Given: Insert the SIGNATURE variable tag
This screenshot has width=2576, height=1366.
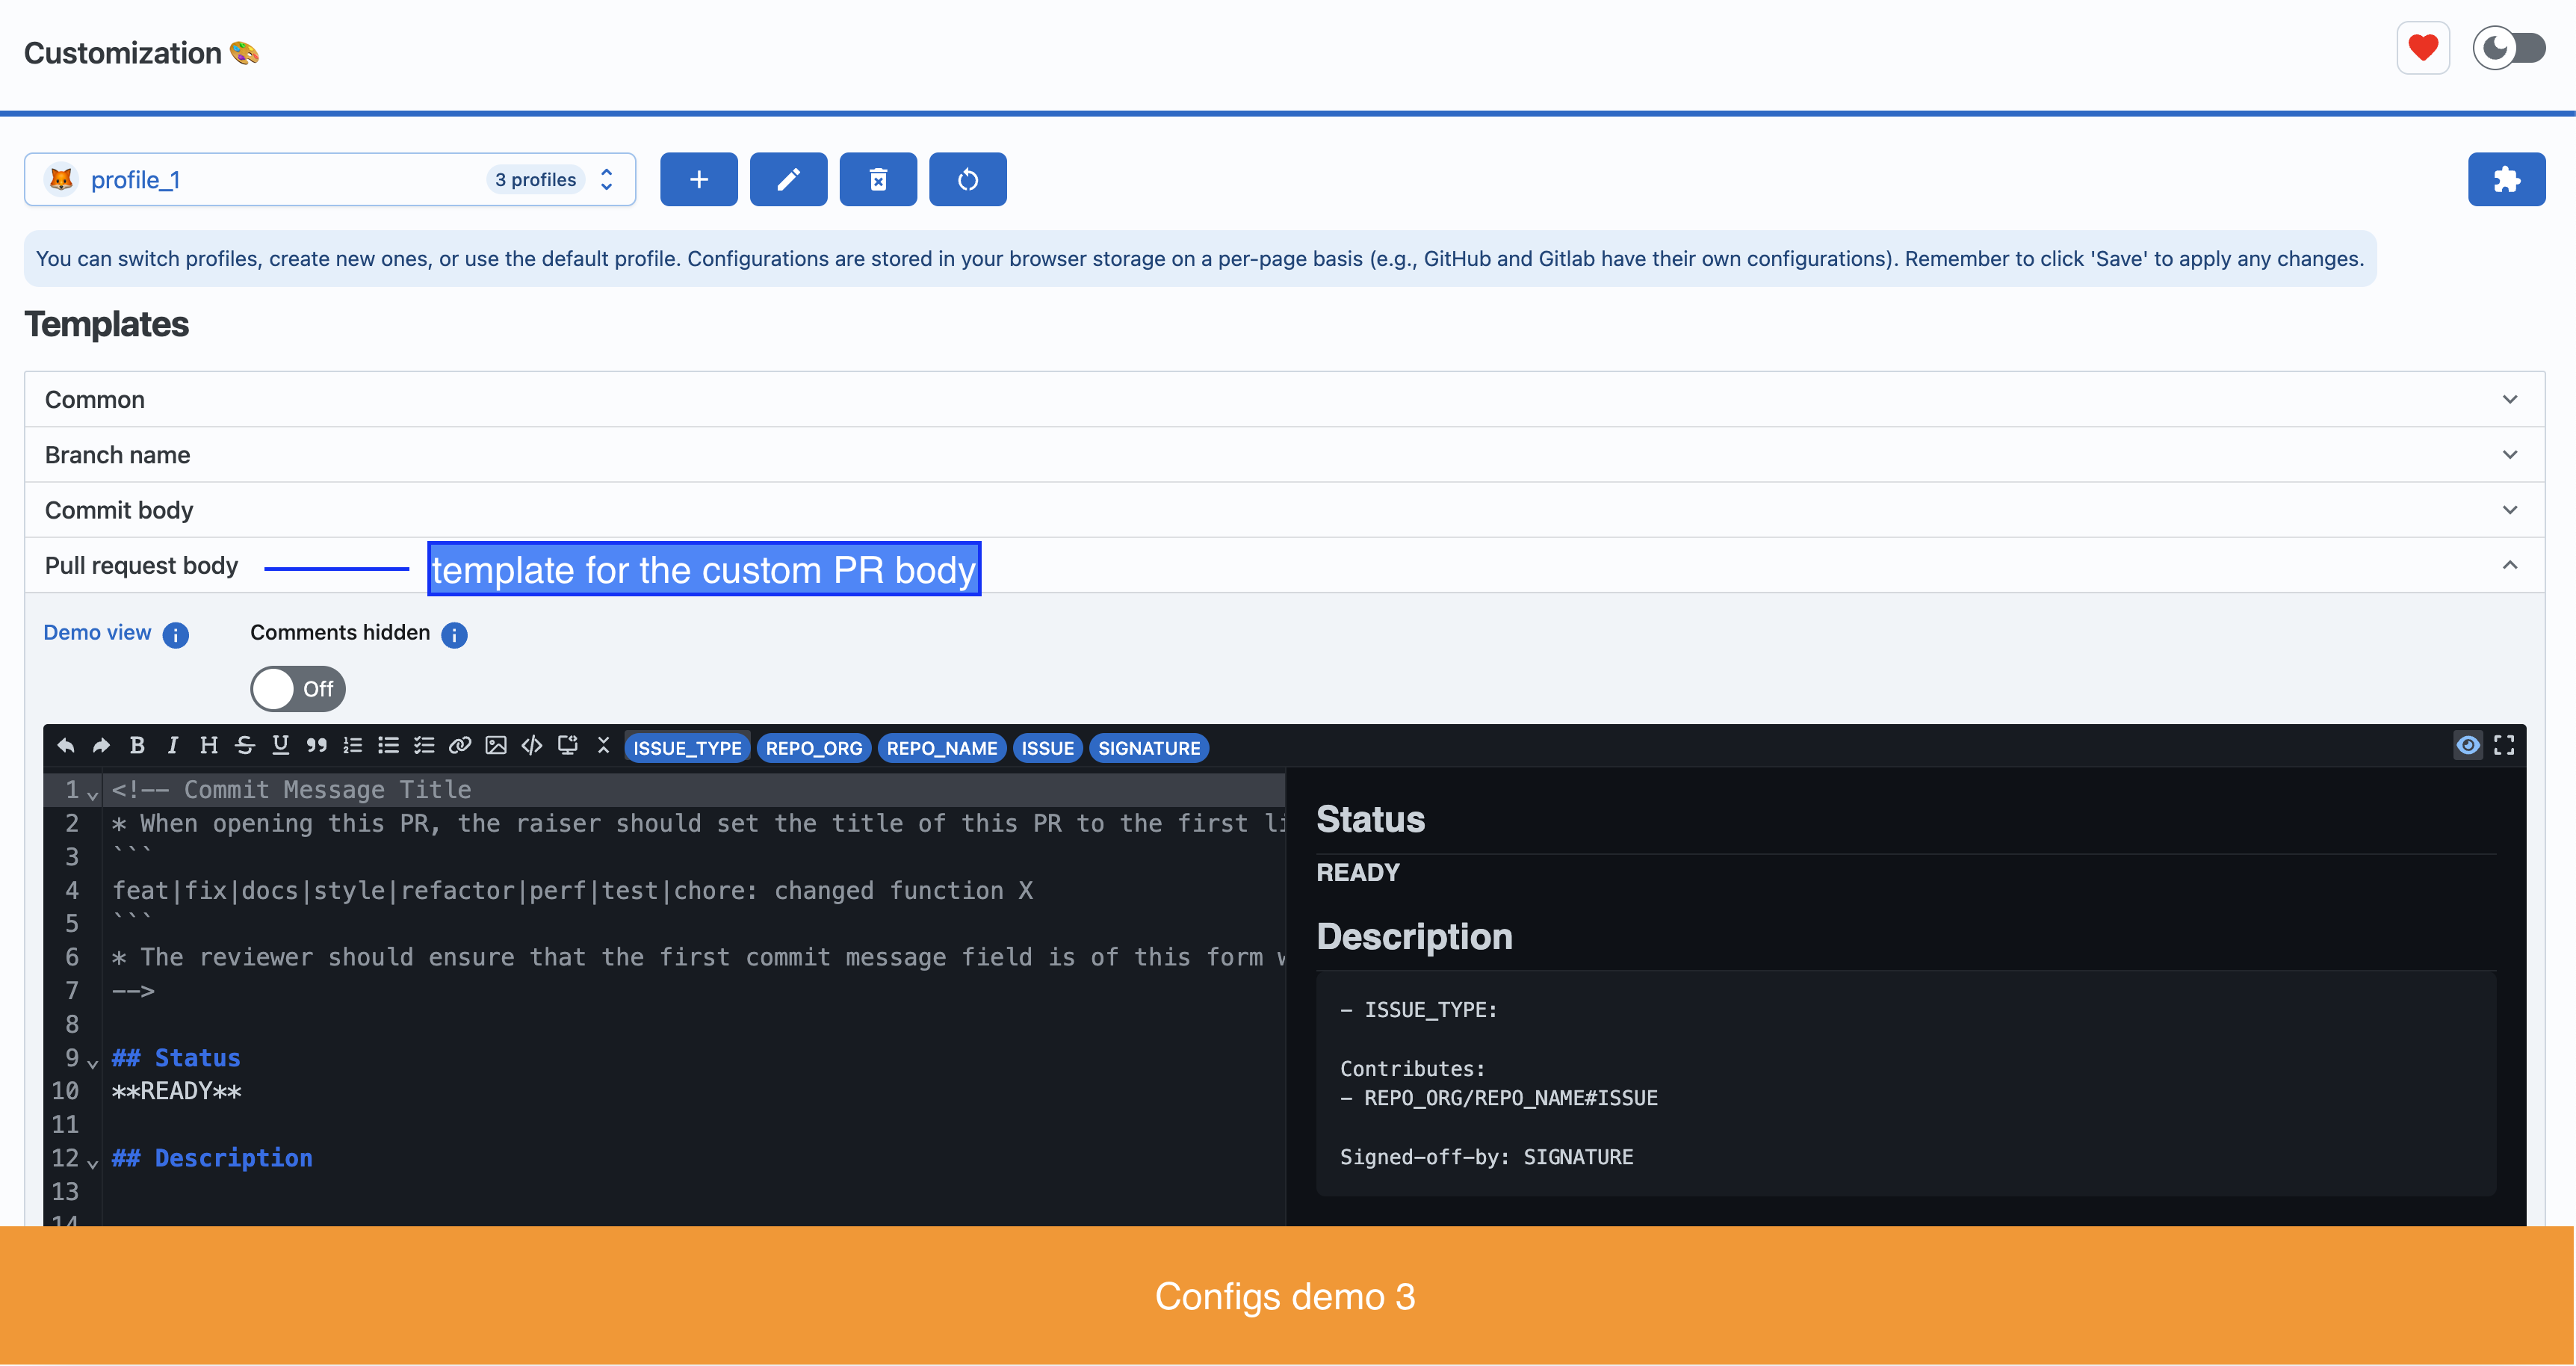Looking at the screenshot, I should point(1149,748).
